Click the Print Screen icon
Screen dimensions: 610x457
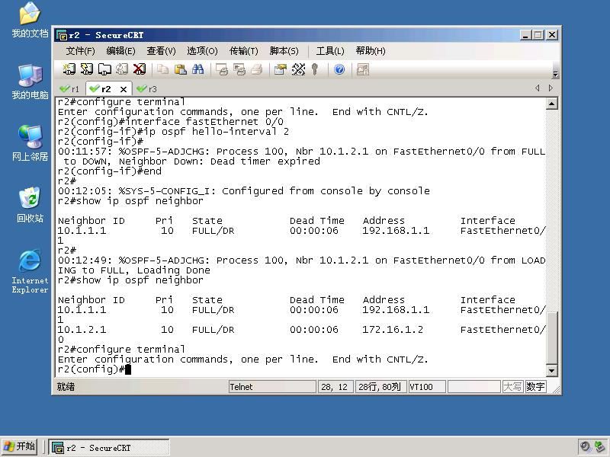tap(222, 69)
